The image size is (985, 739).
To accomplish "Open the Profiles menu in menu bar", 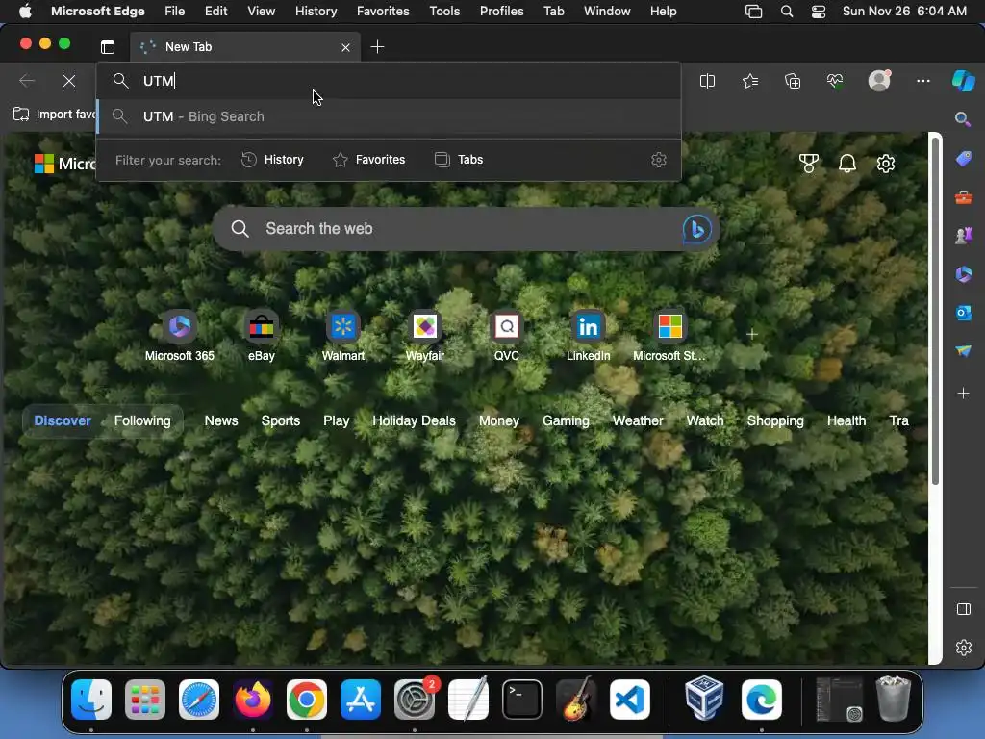I will pos(501,12).
